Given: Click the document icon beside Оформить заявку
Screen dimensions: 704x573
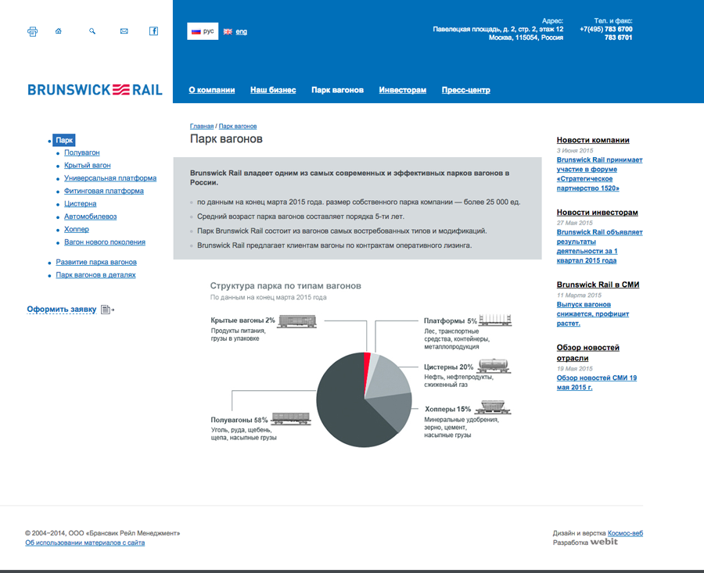Looking at the screenshot, I should [x=107, y=309].
